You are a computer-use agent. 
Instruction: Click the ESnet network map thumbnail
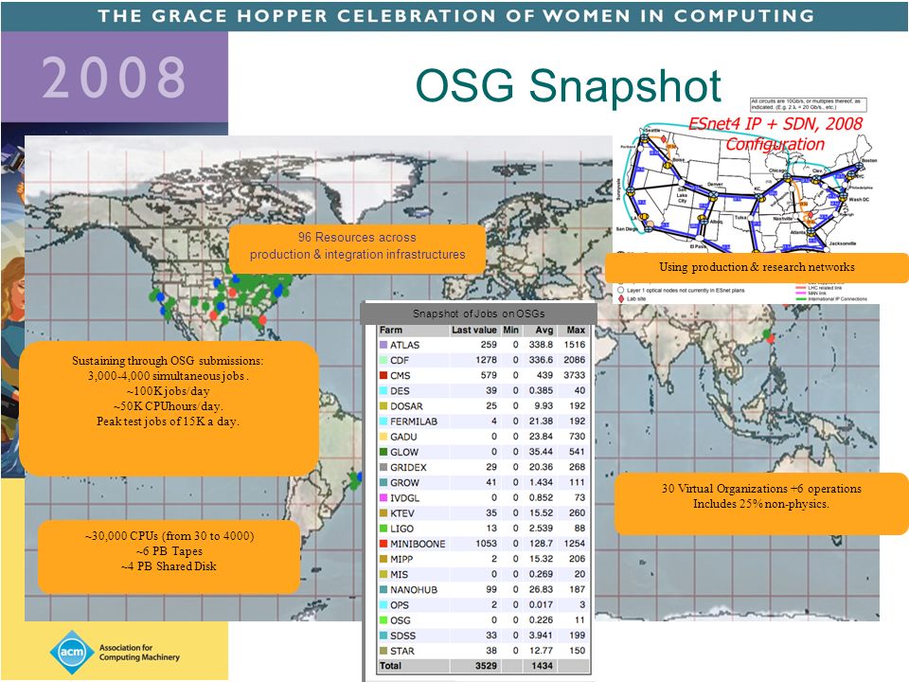(746, 200)
